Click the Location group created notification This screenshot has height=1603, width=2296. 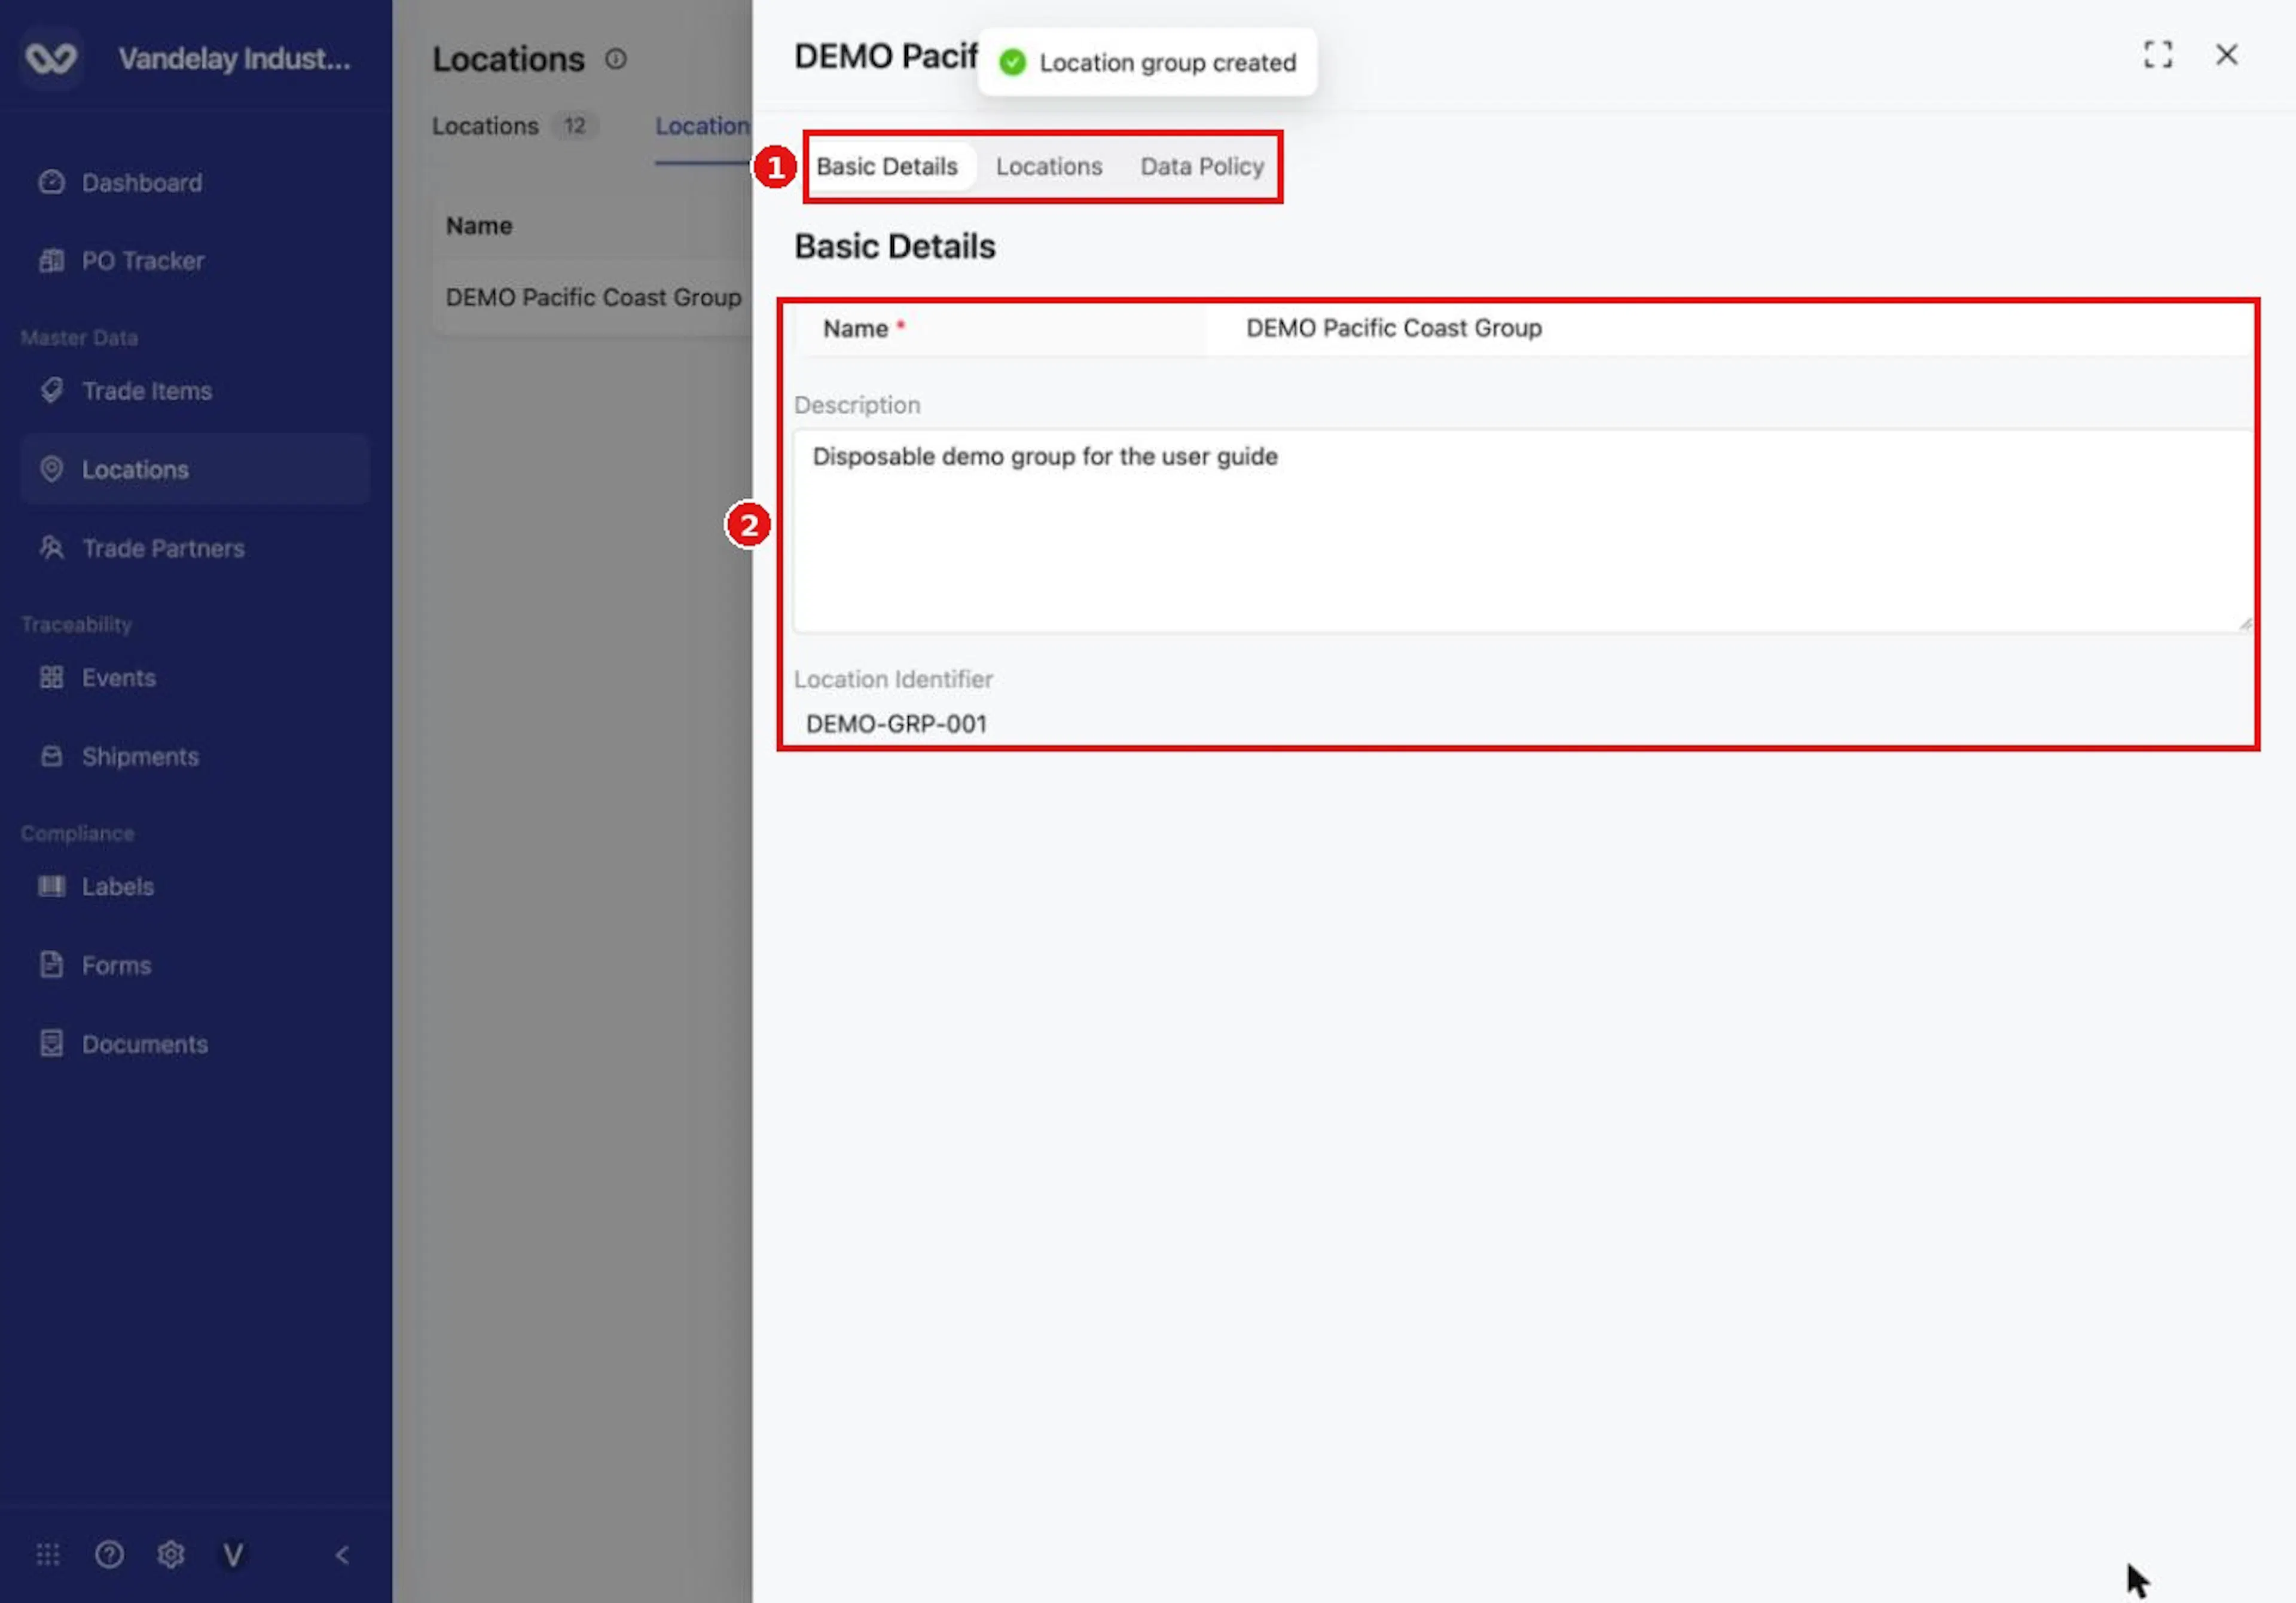click(x=1147, y=62)
